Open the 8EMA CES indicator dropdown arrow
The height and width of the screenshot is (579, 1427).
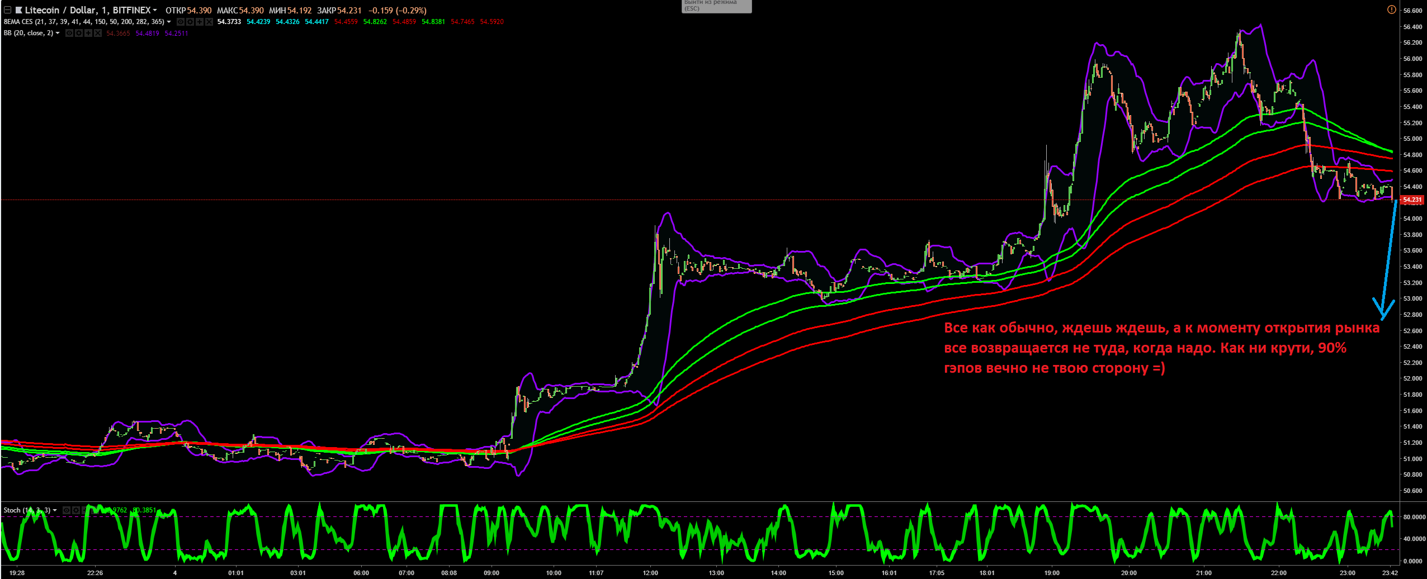pos(169,22)
